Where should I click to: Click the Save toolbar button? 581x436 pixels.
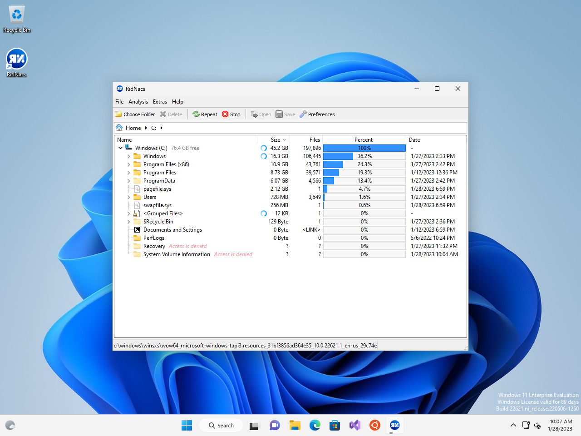pos(286,114)
